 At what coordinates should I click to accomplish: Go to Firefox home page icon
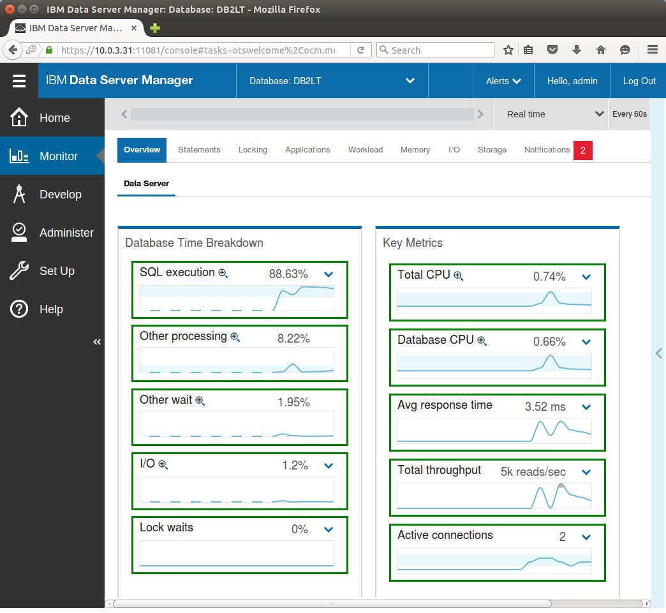[600, 50]
